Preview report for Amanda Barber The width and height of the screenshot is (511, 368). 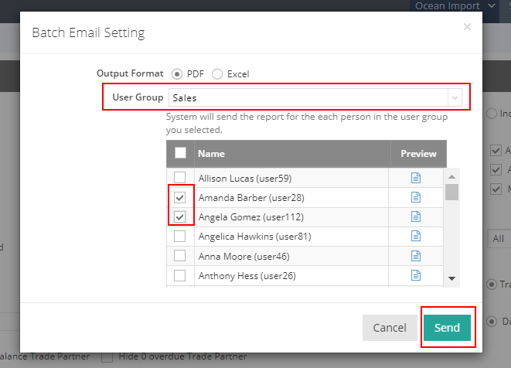pos(415,197)
